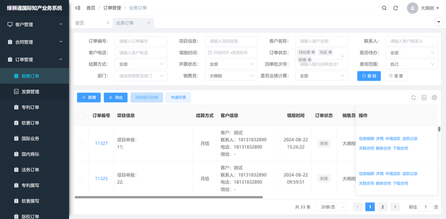
Task: Click 订单管理 in the breadcrumb
Action: point(112,8)
